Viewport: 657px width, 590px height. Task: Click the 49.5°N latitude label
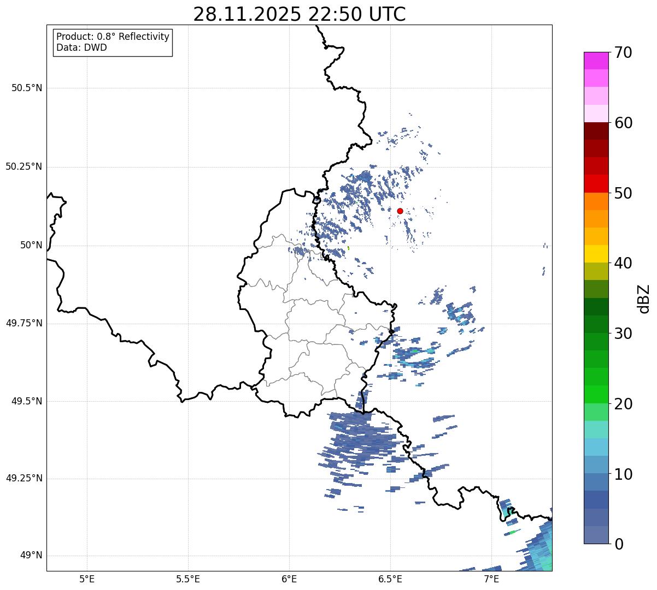pos(27,401)
